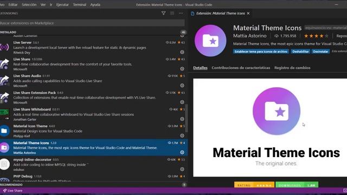Open the Editar menu

(13, 5)
